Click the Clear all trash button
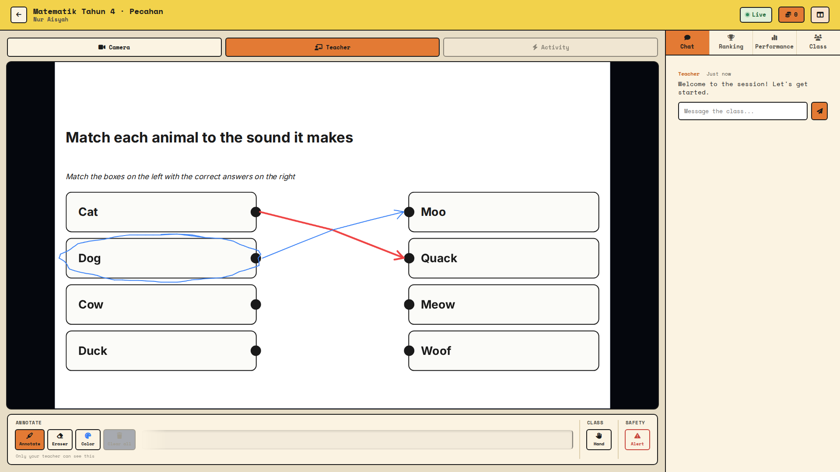Image resolution: width=840 pixels, height=472 pixels. (x=119, y=439)
